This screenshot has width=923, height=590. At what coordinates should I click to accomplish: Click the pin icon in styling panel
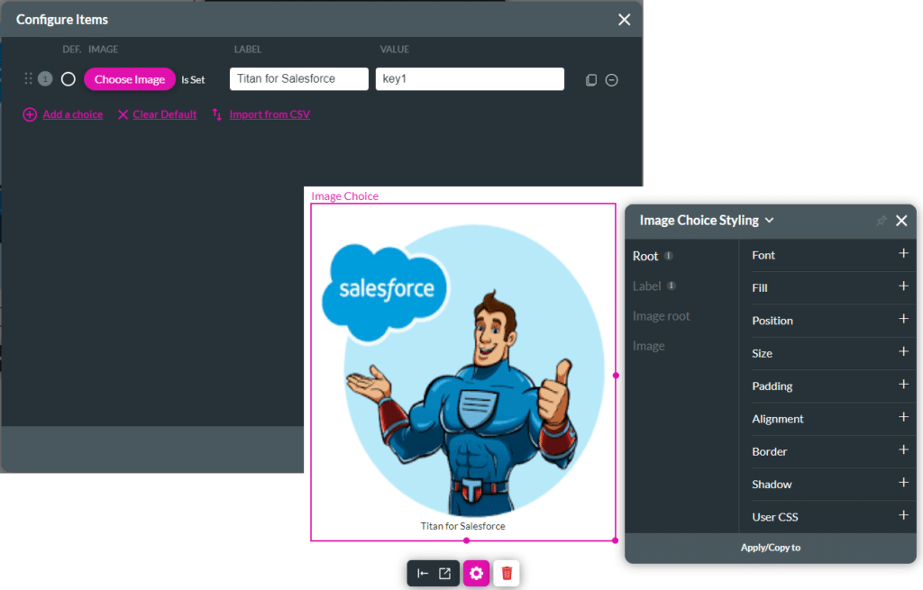coord(882,221)
